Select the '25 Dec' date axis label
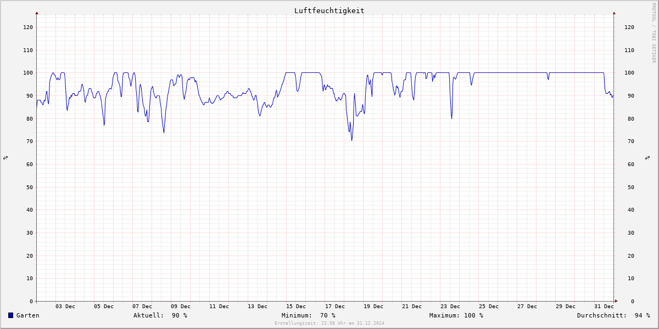This screenshot has height=329, width=659. pyautogui.click(x=489, y=306)
